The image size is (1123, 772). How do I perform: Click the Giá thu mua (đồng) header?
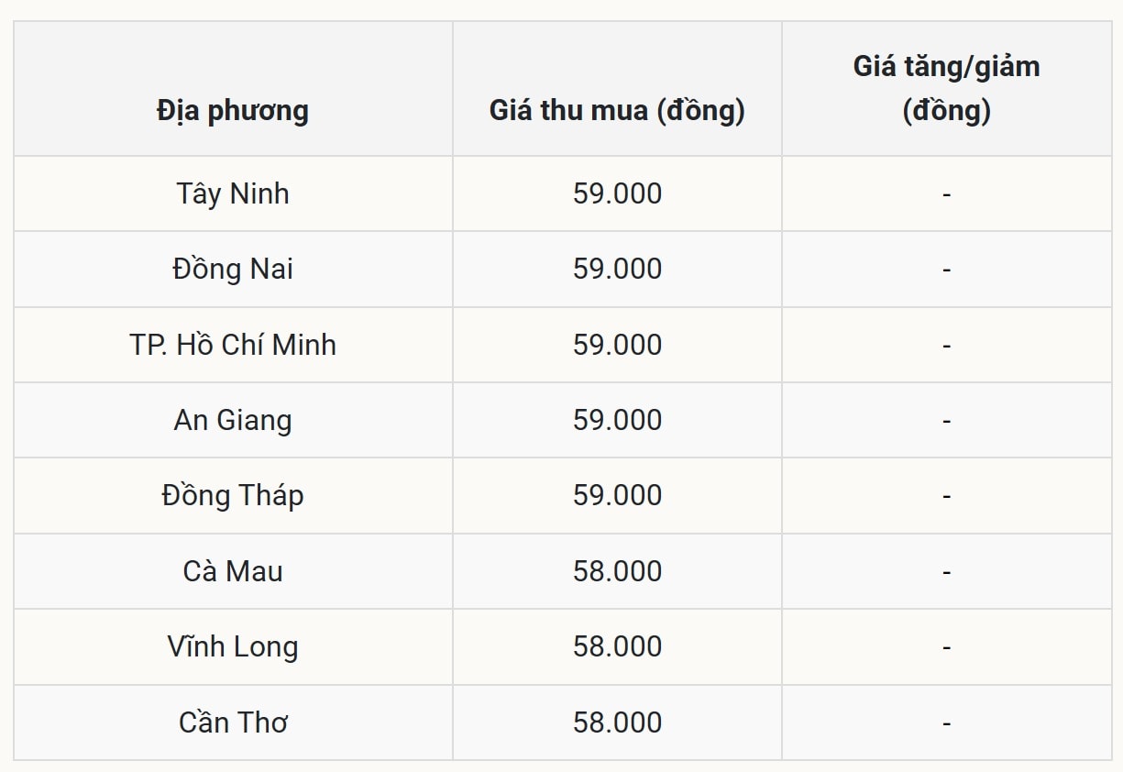coord(617,111)
